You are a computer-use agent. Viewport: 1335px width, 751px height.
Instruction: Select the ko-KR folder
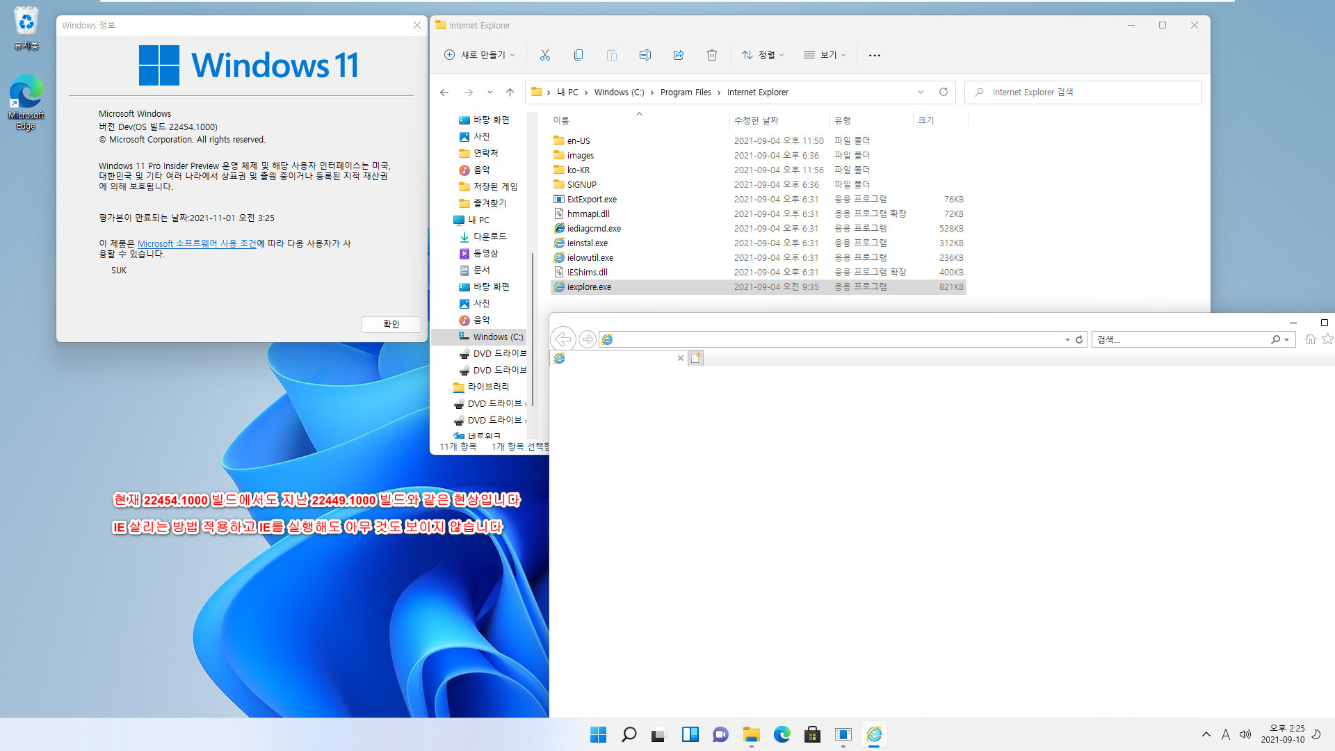pyautogui.click(x=759, y=170)
